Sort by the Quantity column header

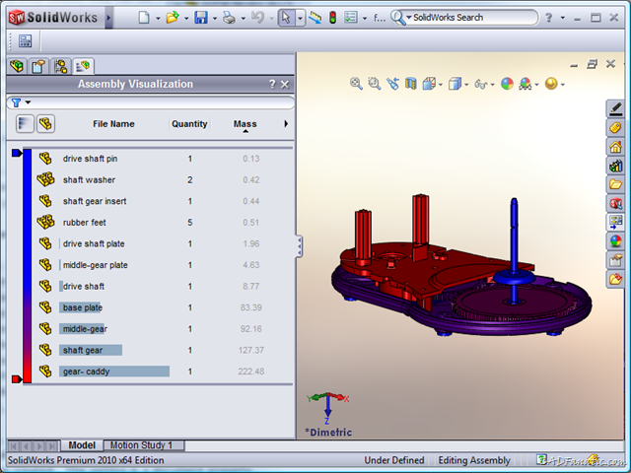[x=189, y=124]
